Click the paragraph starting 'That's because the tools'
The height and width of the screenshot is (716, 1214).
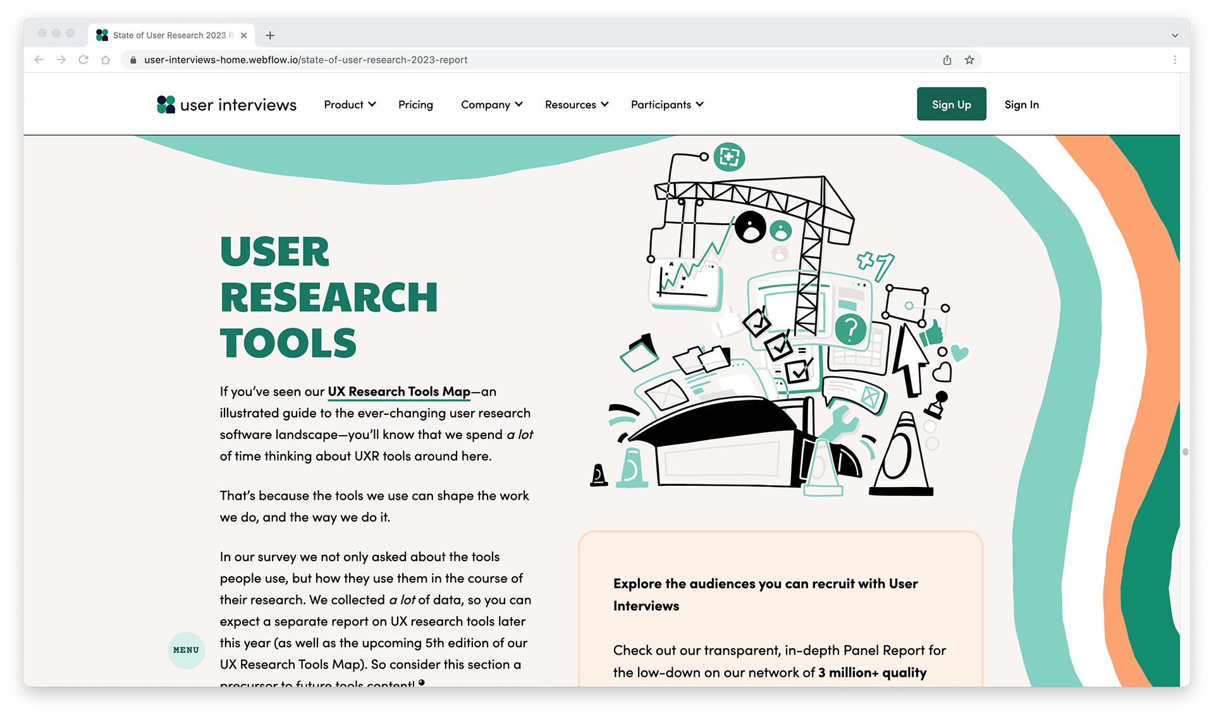(374, 506)
